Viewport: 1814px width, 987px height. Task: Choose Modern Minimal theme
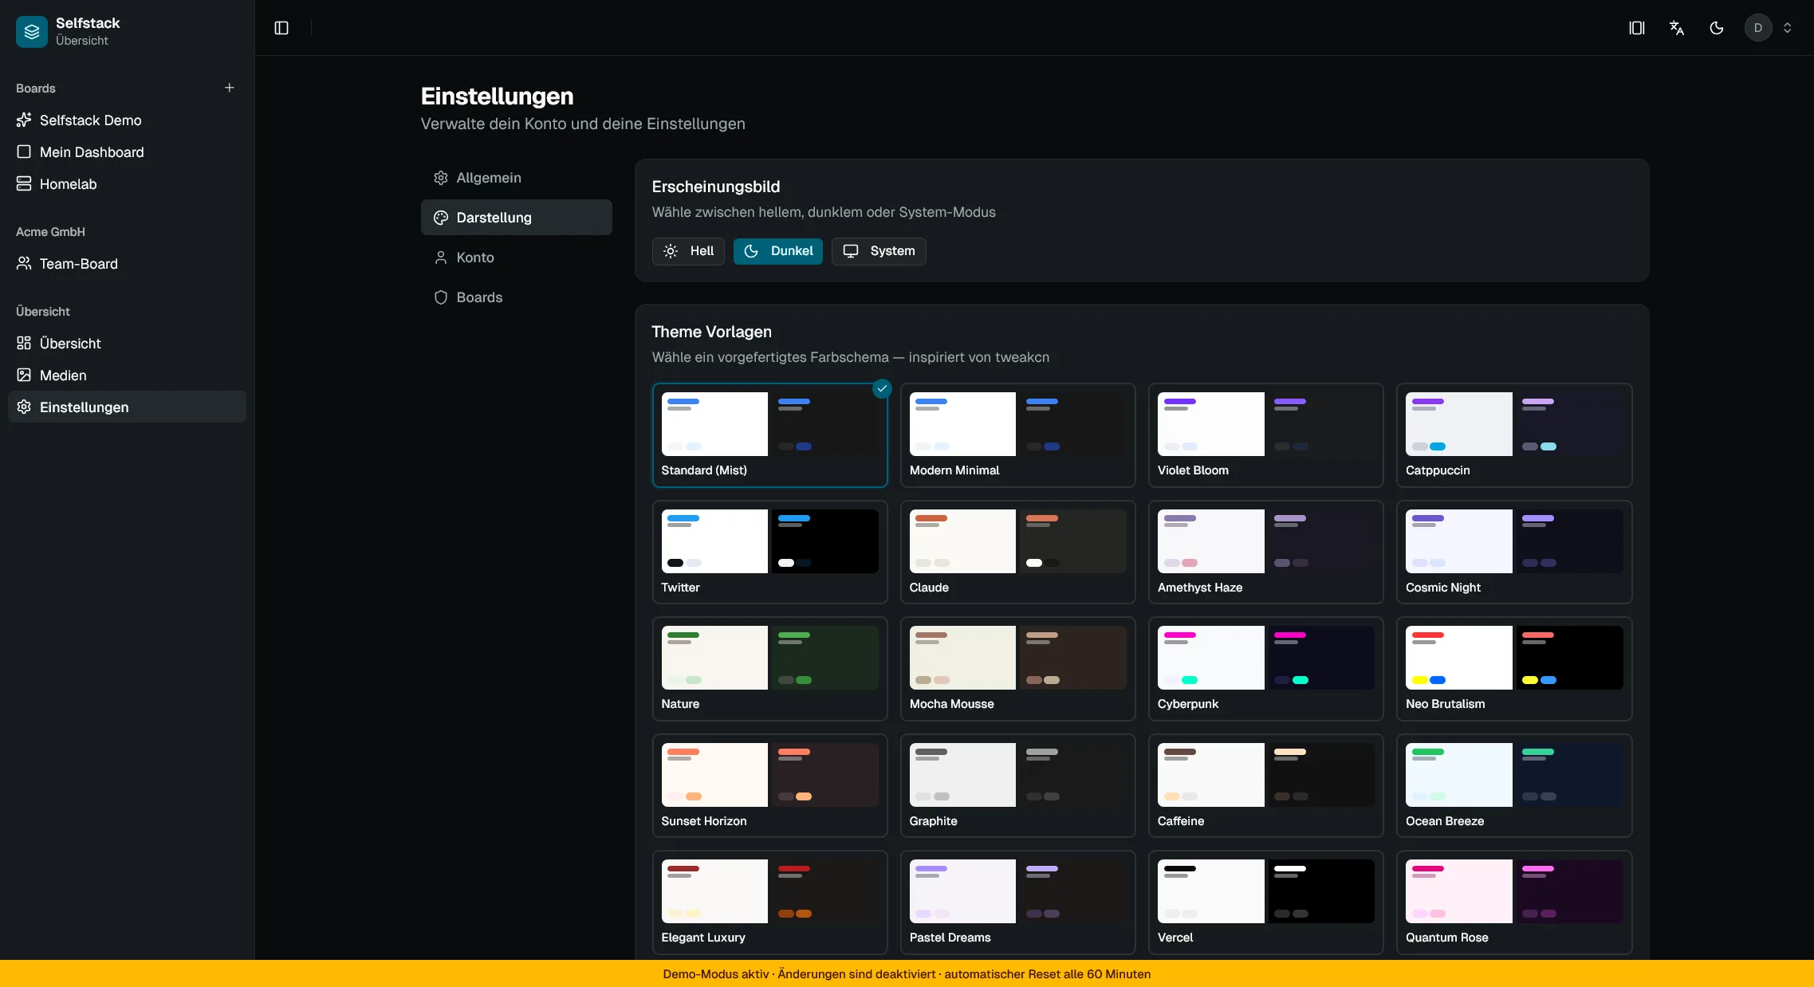(x=1018, y=435)
